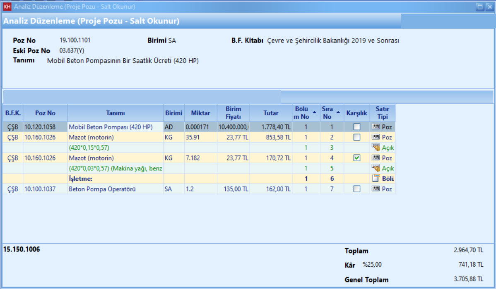Click the Tanımı column header
Image resolution: width=496 pixels, height=289 pixels.
(x=115, y=113)
